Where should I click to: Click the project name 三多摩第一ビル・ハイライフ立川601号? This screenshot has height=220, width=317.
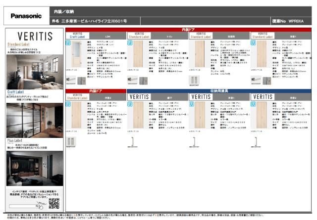94,21
